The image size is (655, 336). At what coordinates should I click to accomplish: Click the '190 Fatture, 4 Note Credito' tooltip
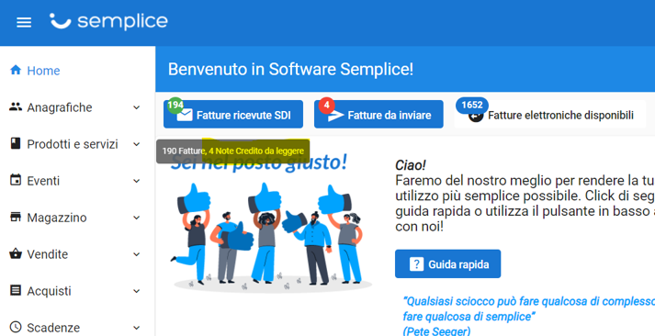tap(233, 151)
